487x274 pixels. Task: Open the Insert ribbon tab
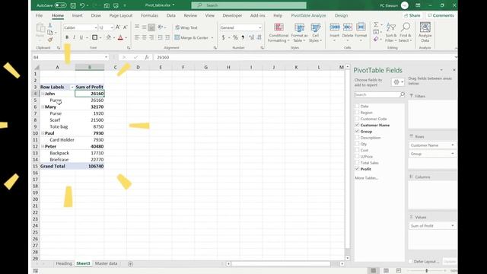click(78, 15)
